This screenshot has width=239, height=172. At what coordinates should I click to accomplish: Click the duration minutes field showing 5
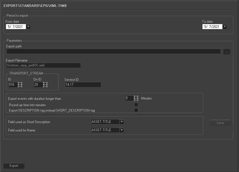129,98
